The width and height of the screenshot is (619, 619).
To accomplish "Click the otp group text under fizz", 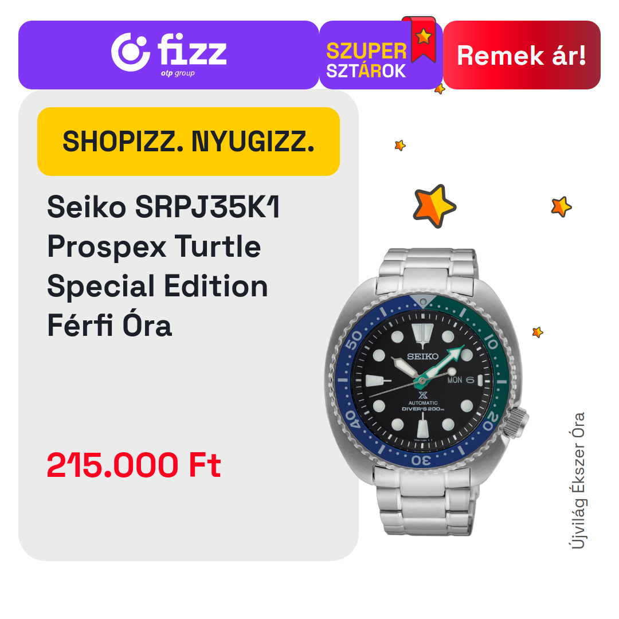I will [178, 73].
